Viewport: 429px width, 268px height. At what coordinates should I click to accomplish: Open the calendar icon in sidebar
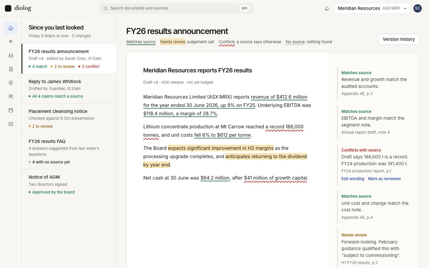[x=11, y=110]
